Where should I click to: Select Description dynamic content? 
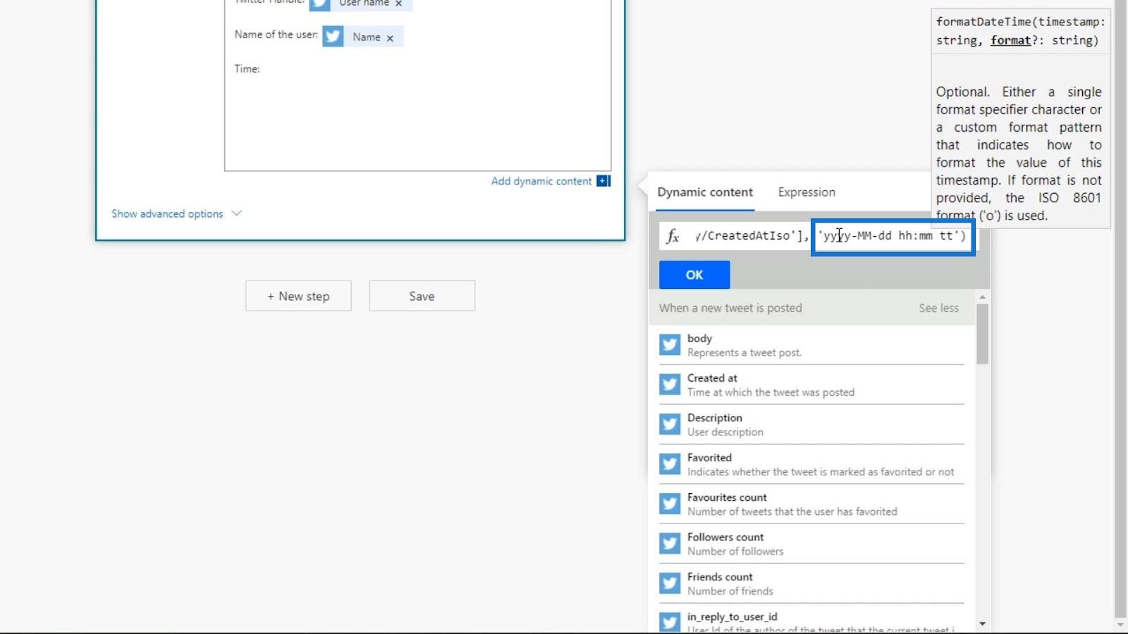pyautogui.click(x=811, y=425)
